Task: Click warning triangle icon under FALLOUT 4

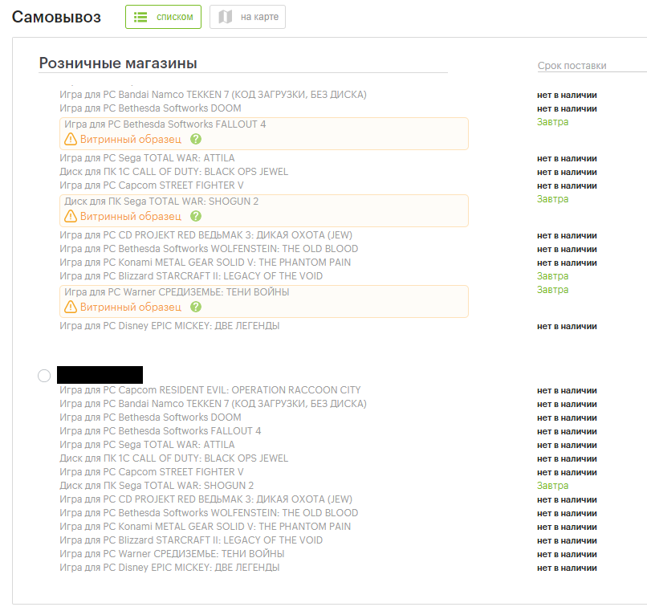Action: [71, 139]
